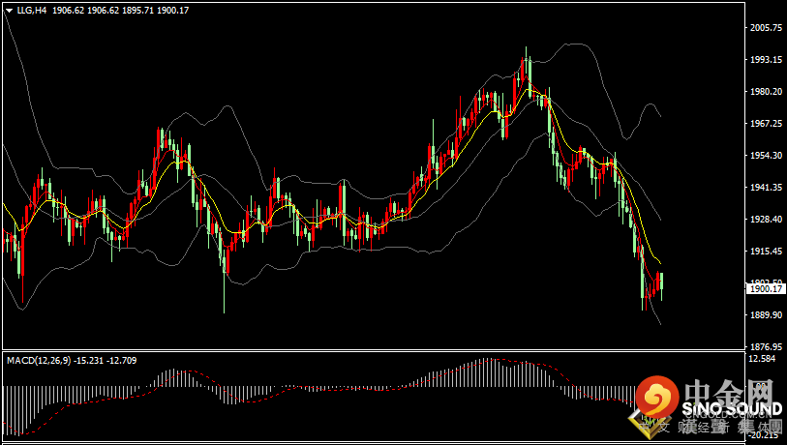
Task: Click the 1876.95 price axis label
Action: 765,346
